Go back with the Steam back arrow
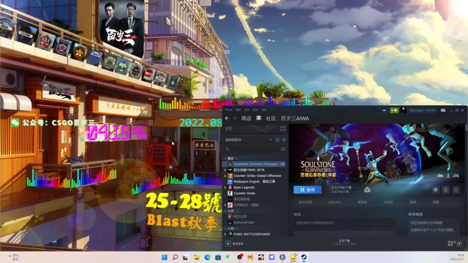The image size is (468, 263). (227, 119)
